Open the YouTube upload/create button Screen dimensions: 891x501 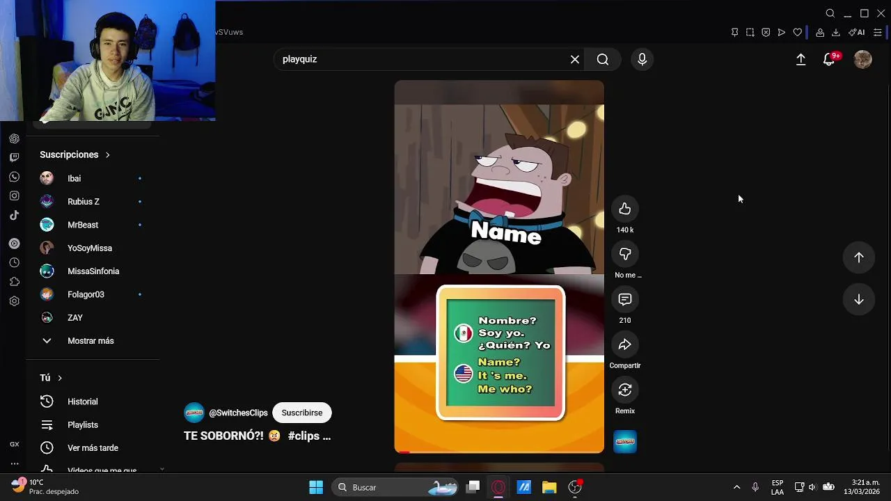[x=801, y=60]
